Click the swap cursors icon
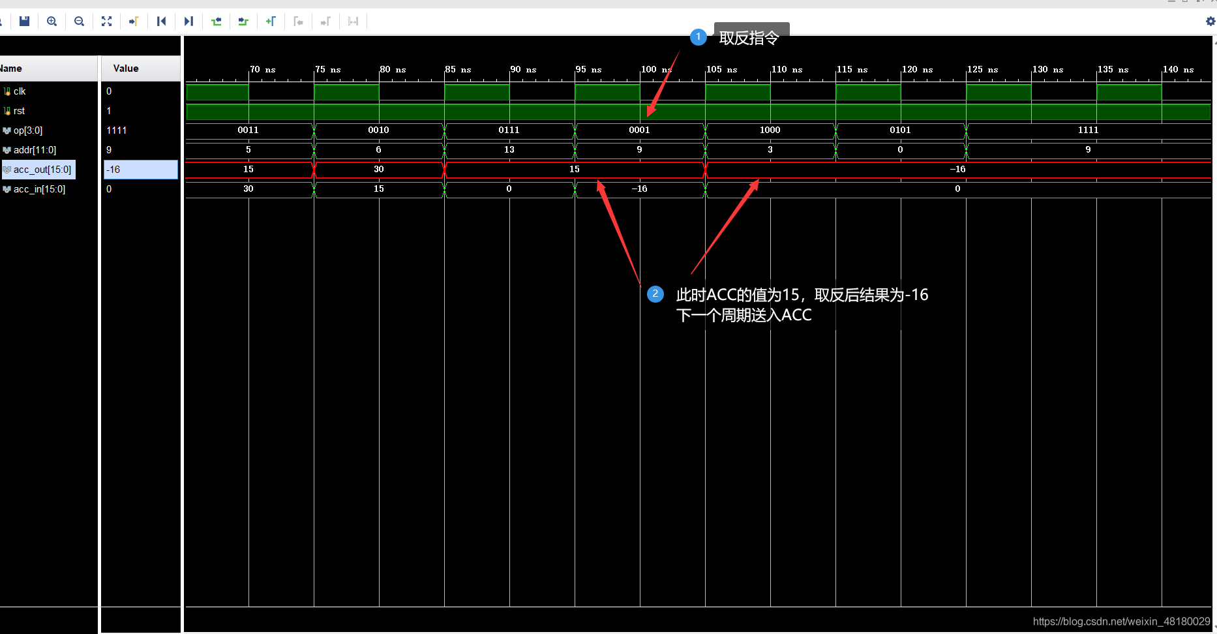The width and height of the screenshot is (1217, 634). 353,22
